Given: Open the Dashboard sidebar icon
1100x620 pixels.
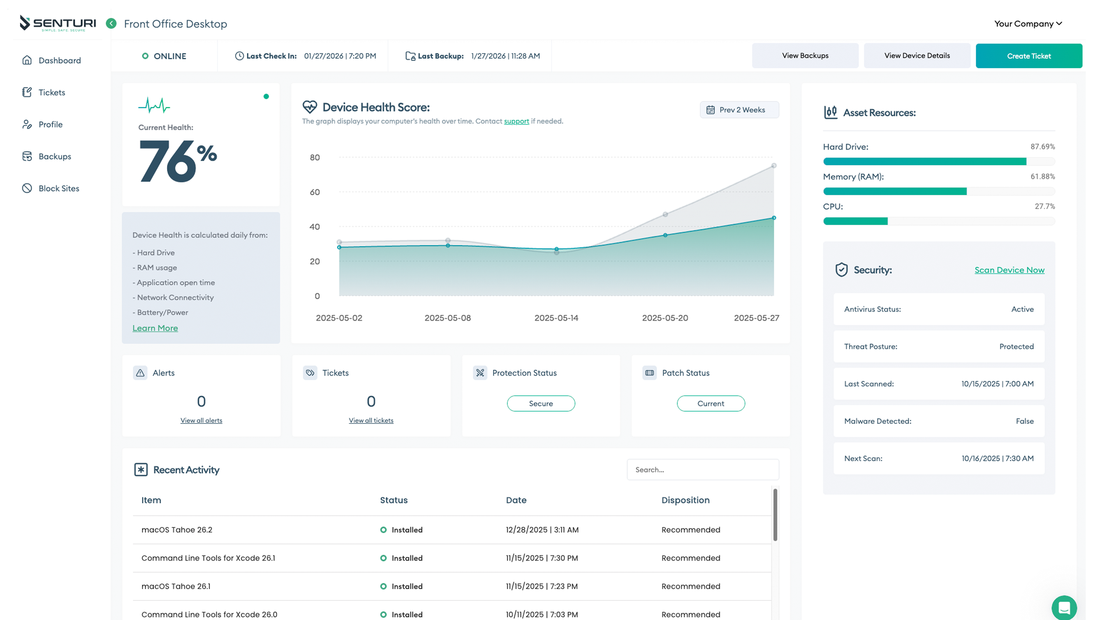Looking at the screenshot, I should click(27, 60).
